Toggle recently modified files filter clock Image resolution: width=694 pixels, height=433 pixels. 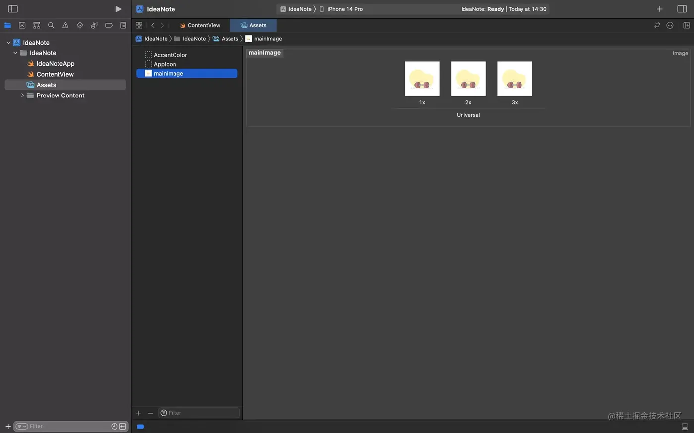click(x=115, y=426)
